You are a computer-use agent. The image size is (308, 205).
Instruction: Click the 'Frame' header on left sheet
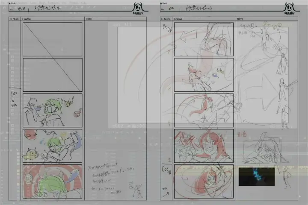pos(27,19)
